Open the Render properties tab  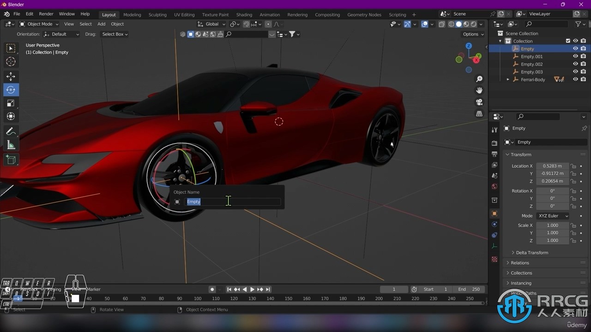[495, 143]
